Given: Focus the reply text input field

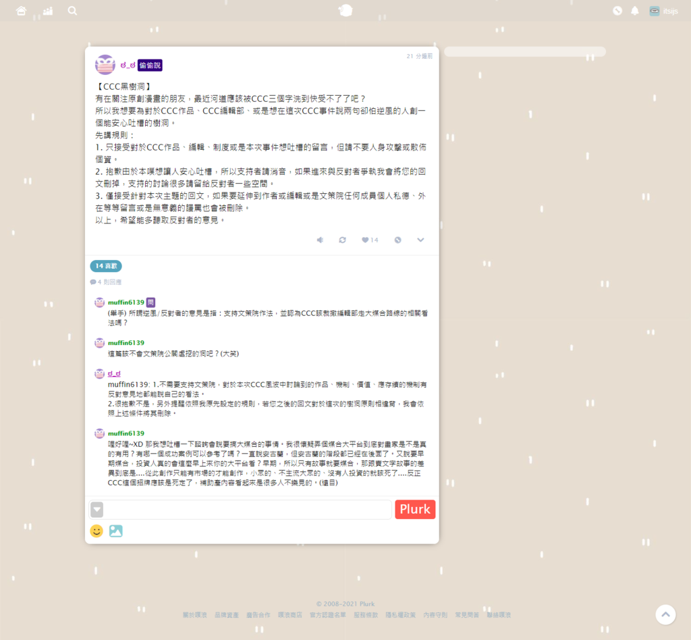Looking at the screenshot, I should (x=248, y=510).
